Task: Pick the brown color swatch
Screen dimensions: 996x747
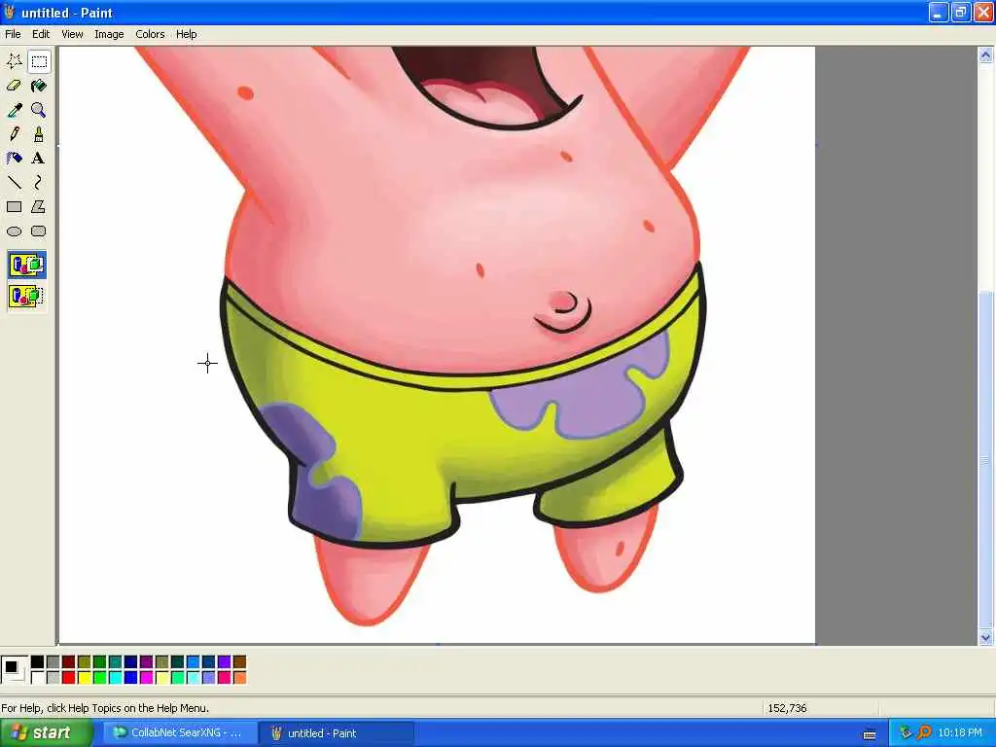Action: click(239, 661)
